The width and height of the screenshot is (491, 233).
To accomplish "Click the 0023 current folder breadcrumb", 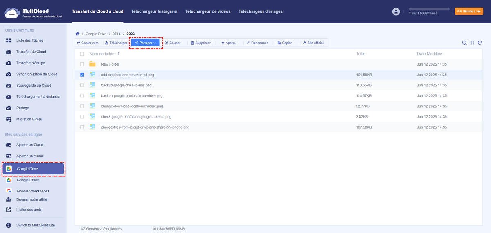I will (131, 34).
